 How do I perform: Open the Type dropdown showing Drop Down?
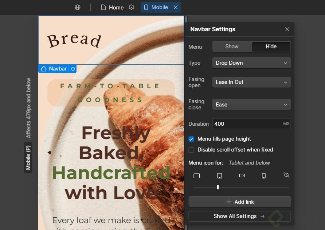(251, 63)
